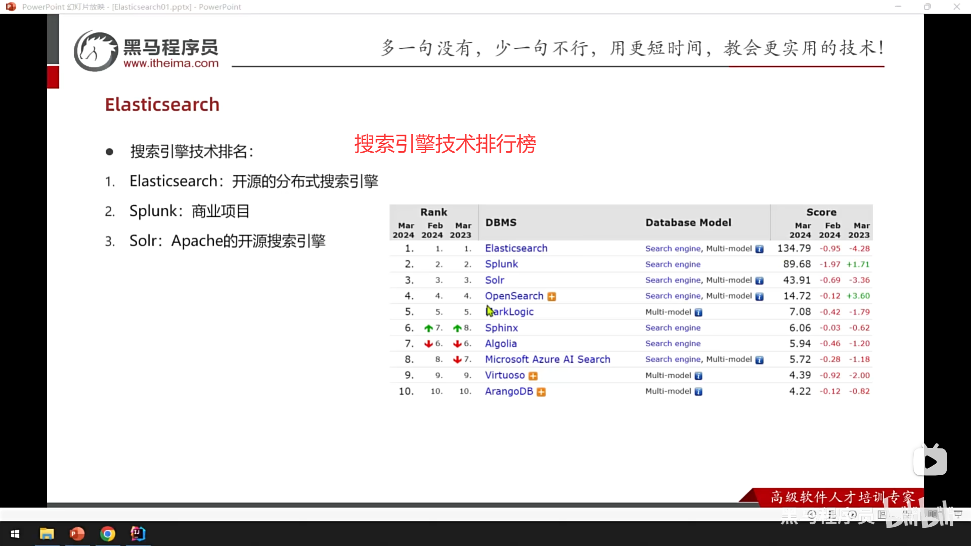
Task: Advance to next slide using status bar arrow
Action: (852, 514)
